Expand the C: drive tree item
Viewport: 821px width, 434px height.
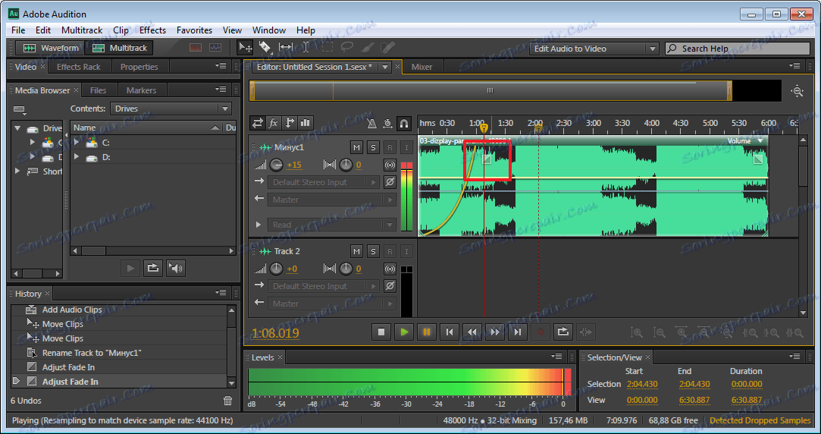pyautogui.click(x=77, y=143)
